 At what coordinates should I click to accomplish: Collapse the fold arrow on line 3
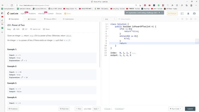[x=108, y=29]
